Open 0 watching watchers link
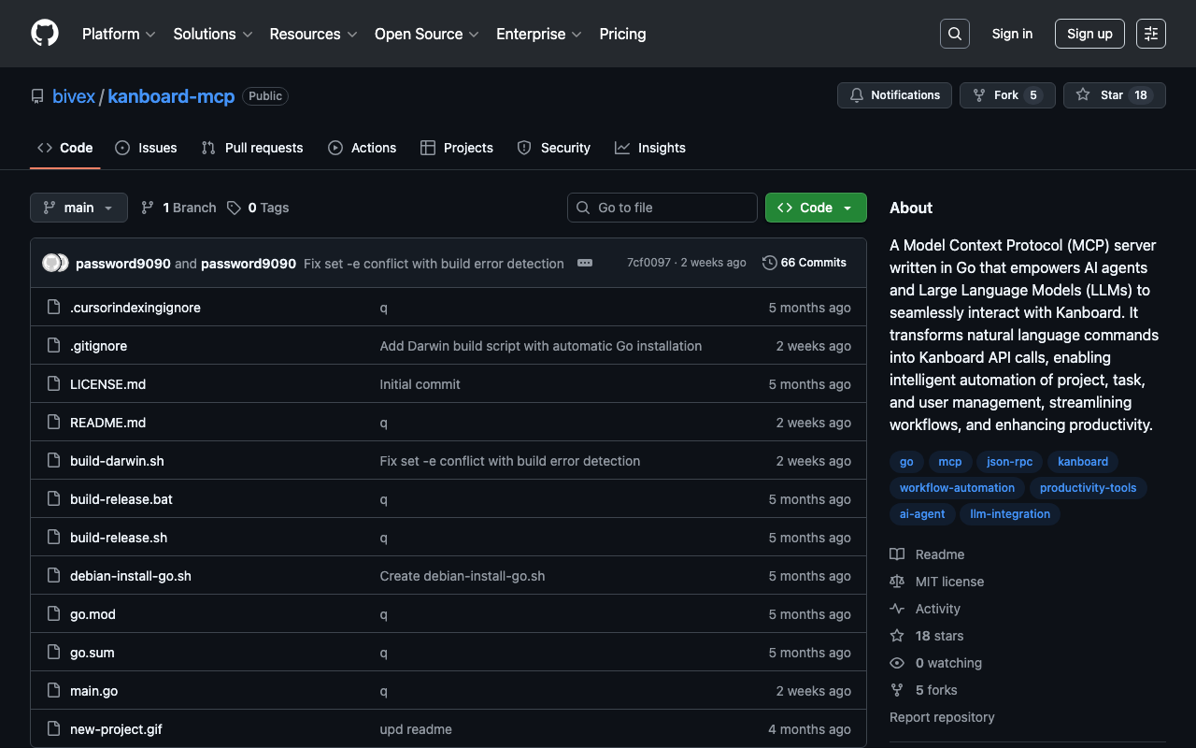This screenshot has width=1196, height=748. [x=947, y=663]
